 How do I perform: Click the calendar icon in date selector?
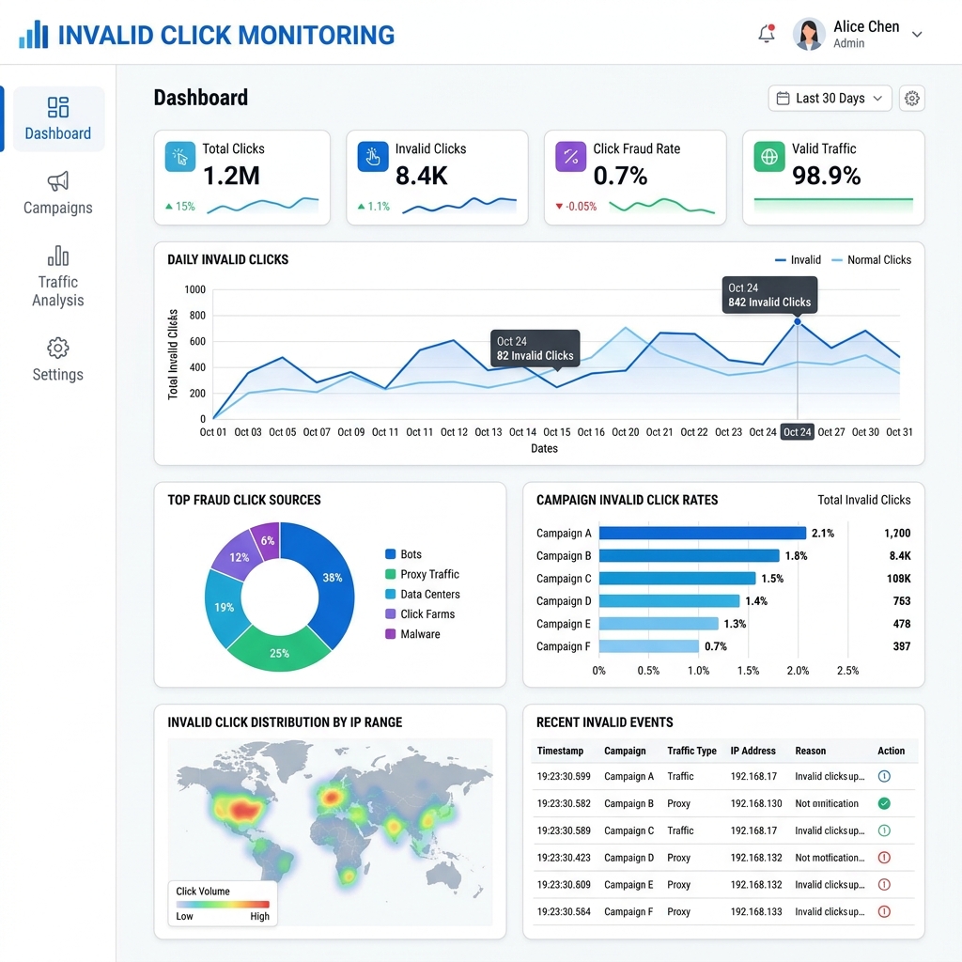pos(783,98)
